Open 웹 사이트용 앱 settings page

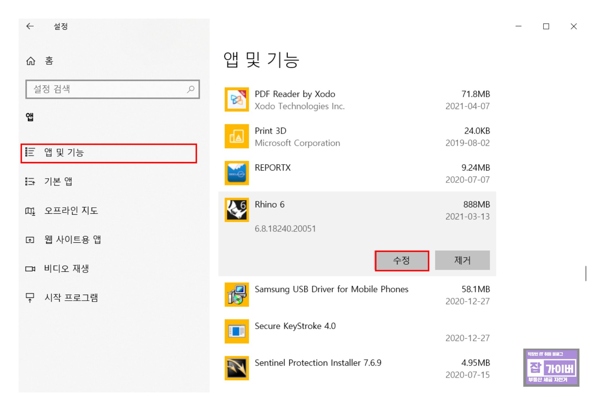(63, 240)
